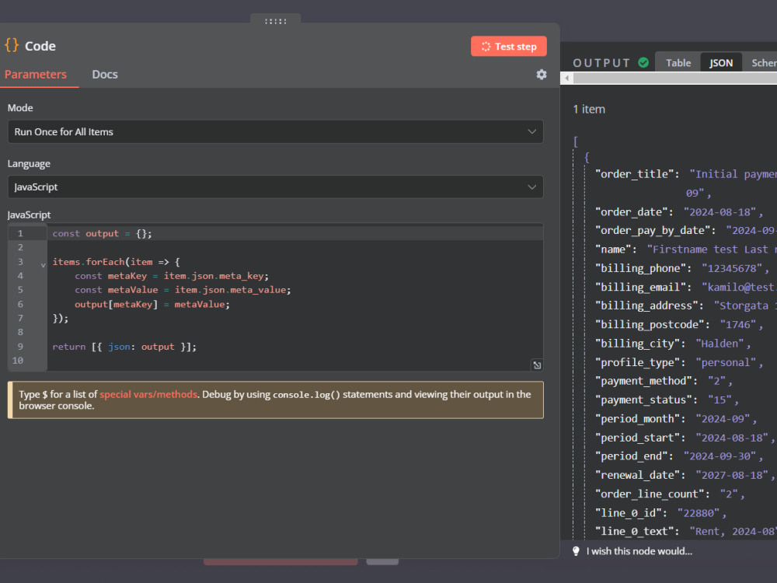This screenshot has width=777, height=583.
Task: Switch to the Docs tab
Action: coord(105,75)
